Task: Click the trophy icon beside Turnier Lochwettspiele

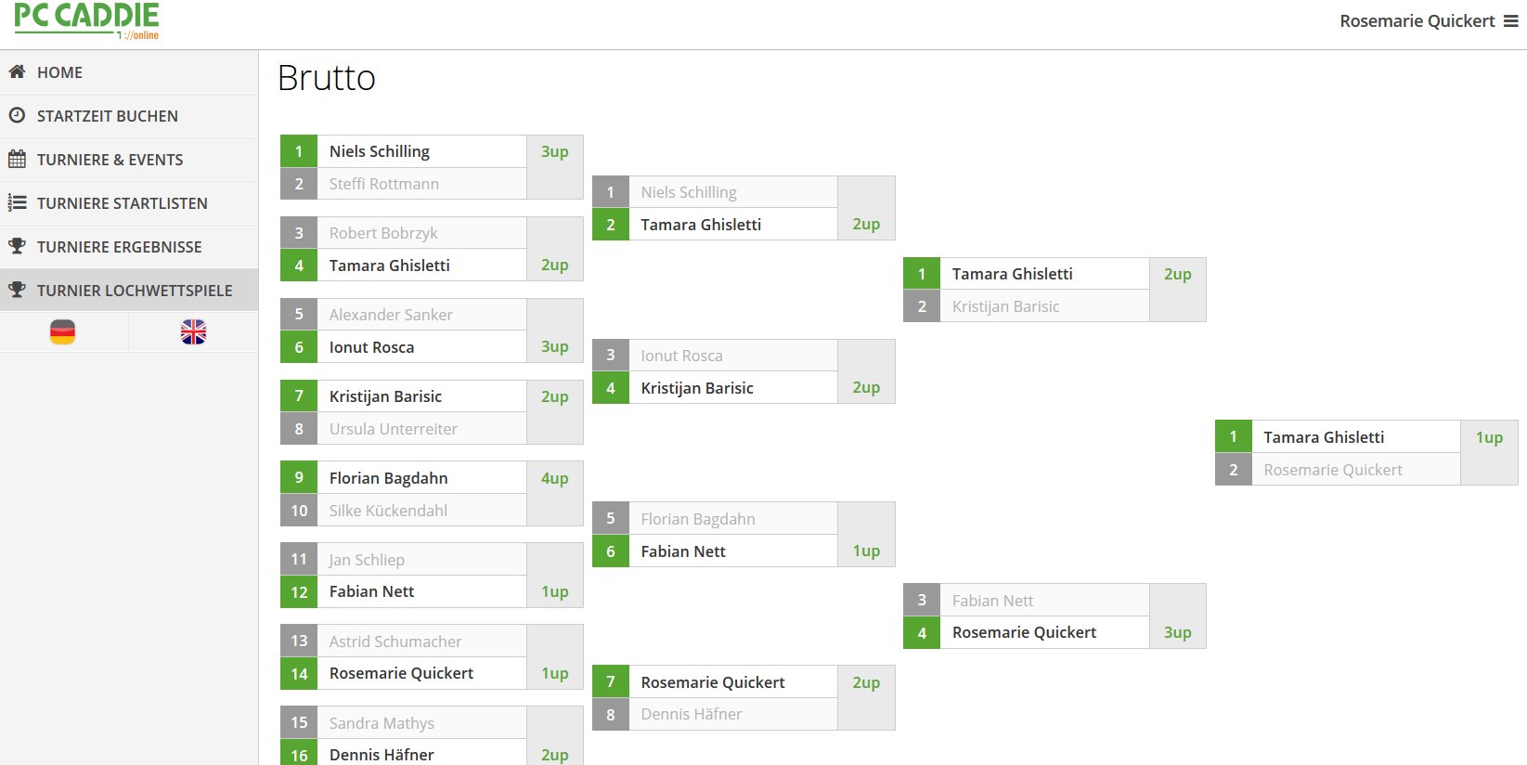Action: [17, 290]
